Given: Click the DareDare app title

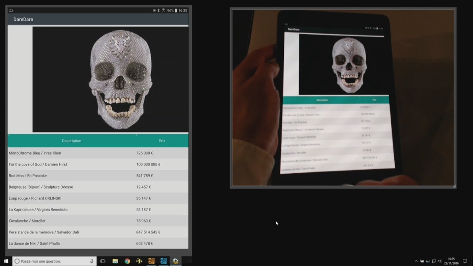Looking at the screenshot, I should 23,19.
